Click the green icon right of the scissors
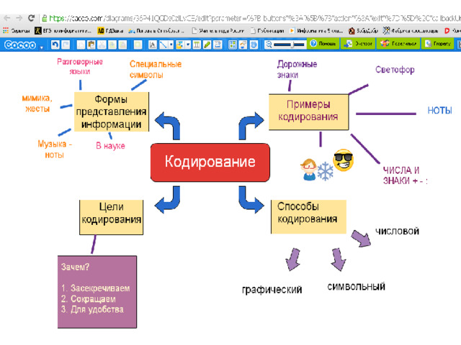 (112, 45)
